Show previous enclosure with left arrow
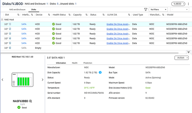This screenshot has height=113, width=192. [x=3, y=80]
